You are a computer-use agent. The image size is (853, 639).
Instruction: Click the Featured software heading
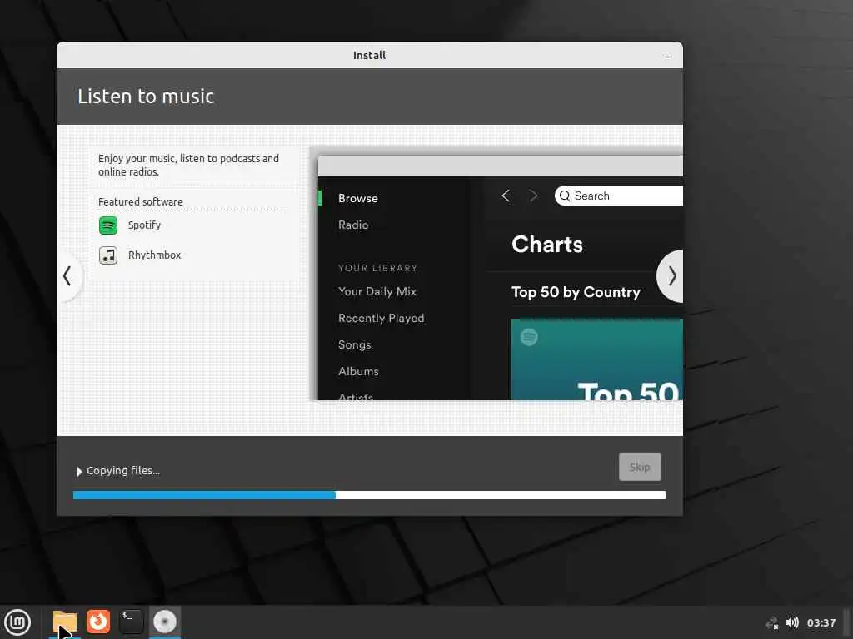click(x=140, y=201)
